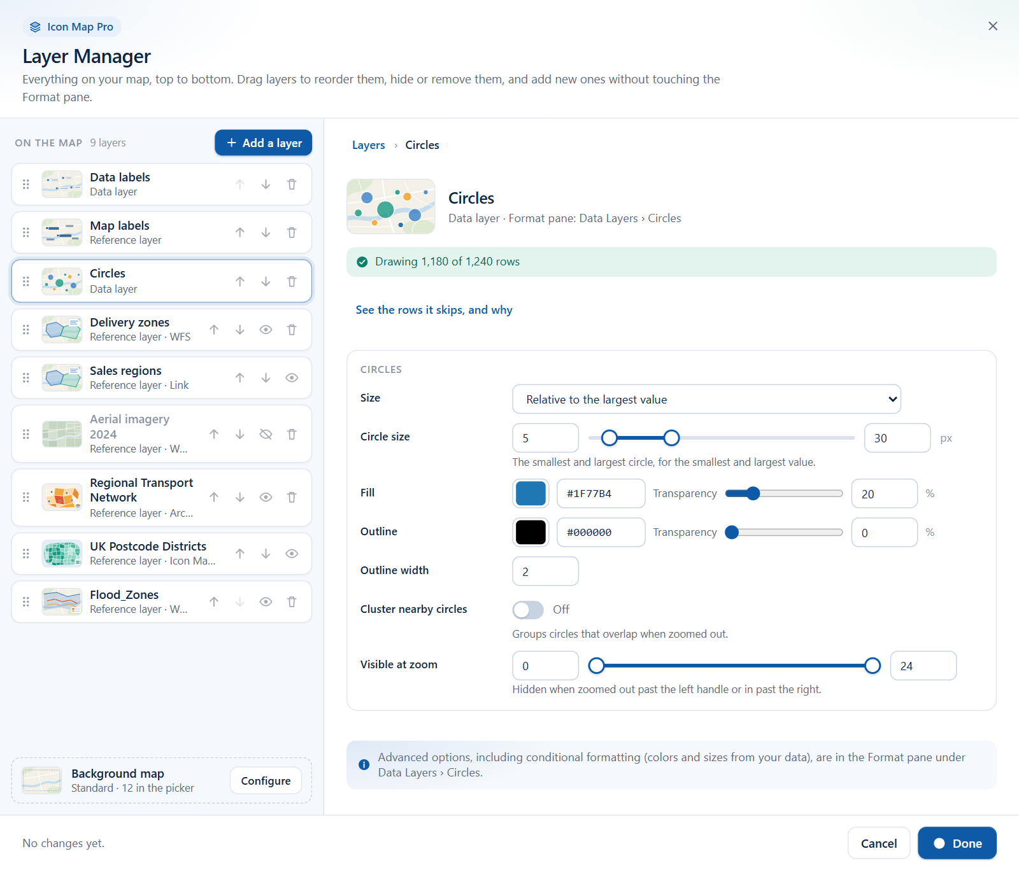The width and height of the screenshot is (1019, 870).
Task: Delete the Circles layer
Action: (292, 281)
